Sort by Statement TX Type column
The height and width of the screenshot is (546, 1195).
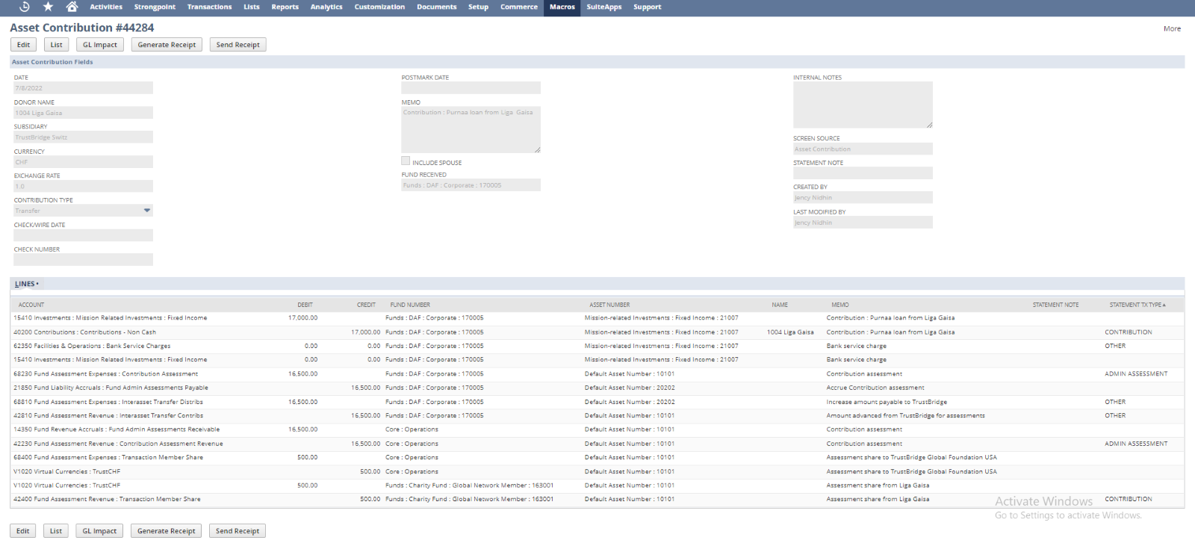pyautogui.click(x=1137, y=305)
